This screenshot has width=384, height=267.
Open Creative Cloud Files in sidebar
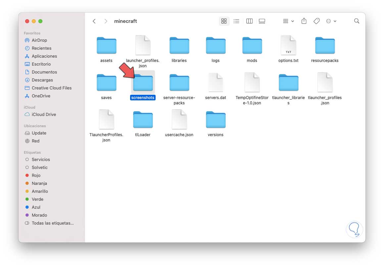tap(48, 88)
